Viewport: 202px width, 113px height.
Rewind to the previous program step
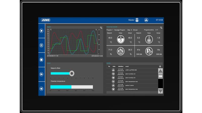pyautogui.click(x=41, y=89)
